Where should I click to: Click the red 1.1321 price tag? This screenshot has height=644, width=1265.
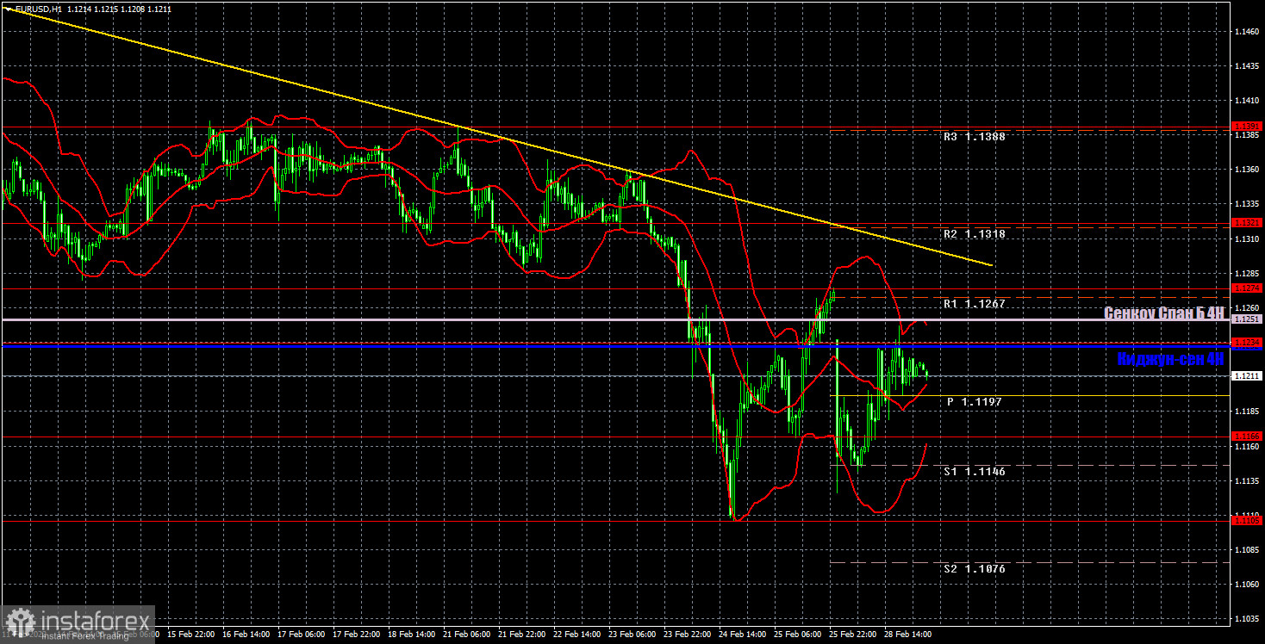pos(1248,222)
